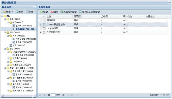
Task: Click the folder icon of 网络 (FW02)
Action: coord(8,33)
